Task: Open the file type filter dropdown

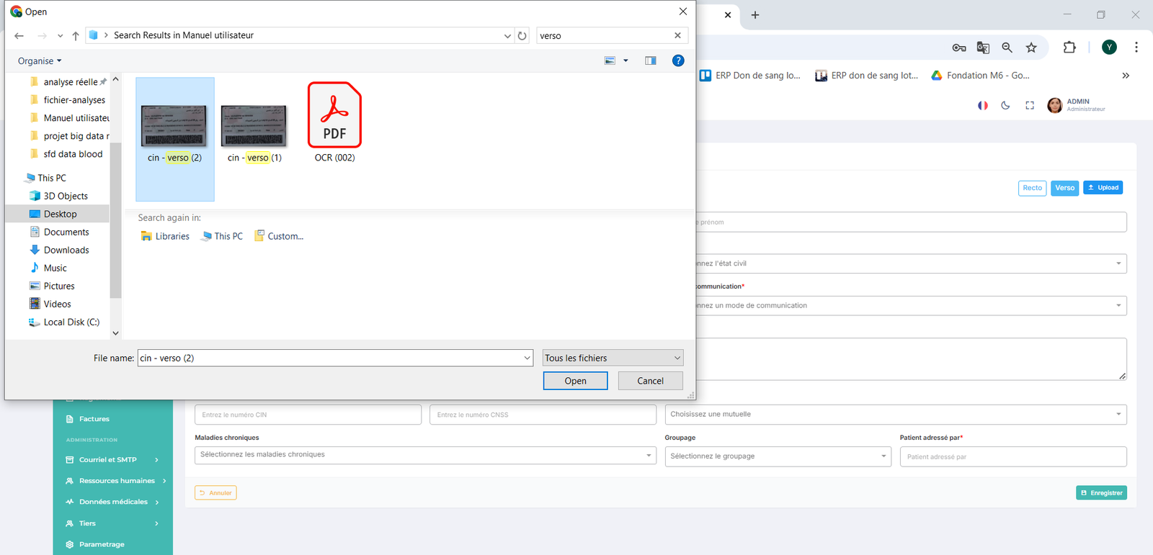Action: tap(613, 358)
